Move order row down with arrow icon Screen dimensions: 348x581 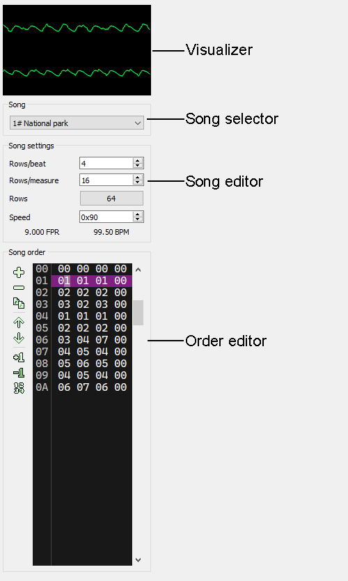(x=19, y=338)
